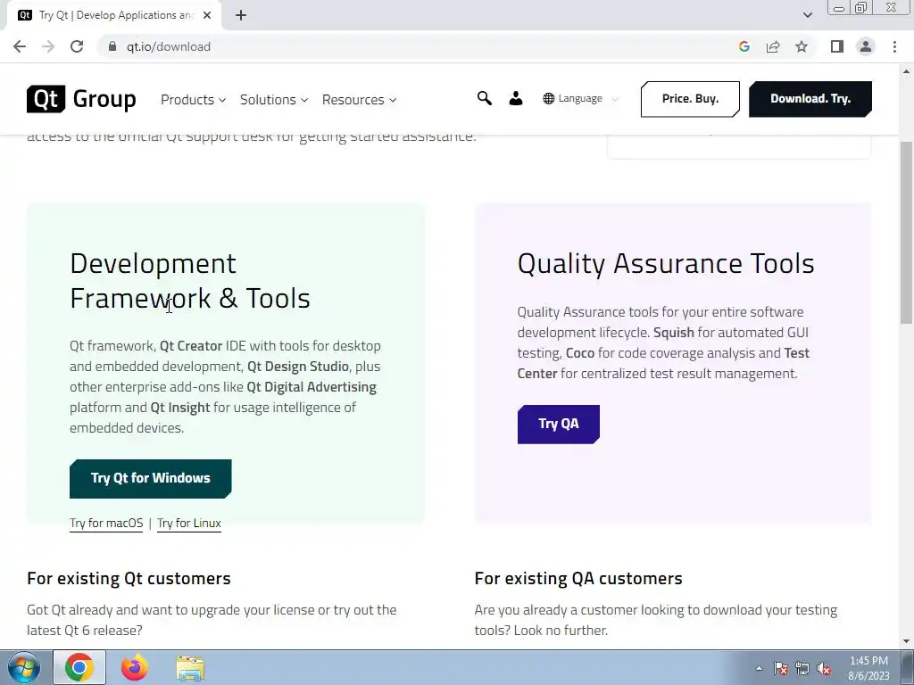
Task: Reload the page
Action: [x=77, y=46]
